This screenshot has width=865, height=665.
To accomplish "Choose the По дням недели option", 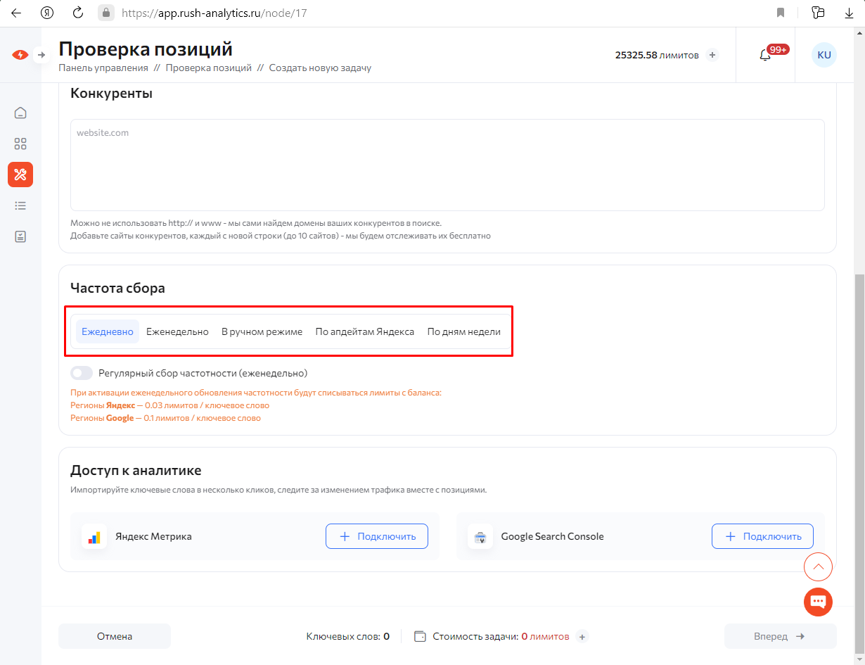I will [x=464, y=331].
